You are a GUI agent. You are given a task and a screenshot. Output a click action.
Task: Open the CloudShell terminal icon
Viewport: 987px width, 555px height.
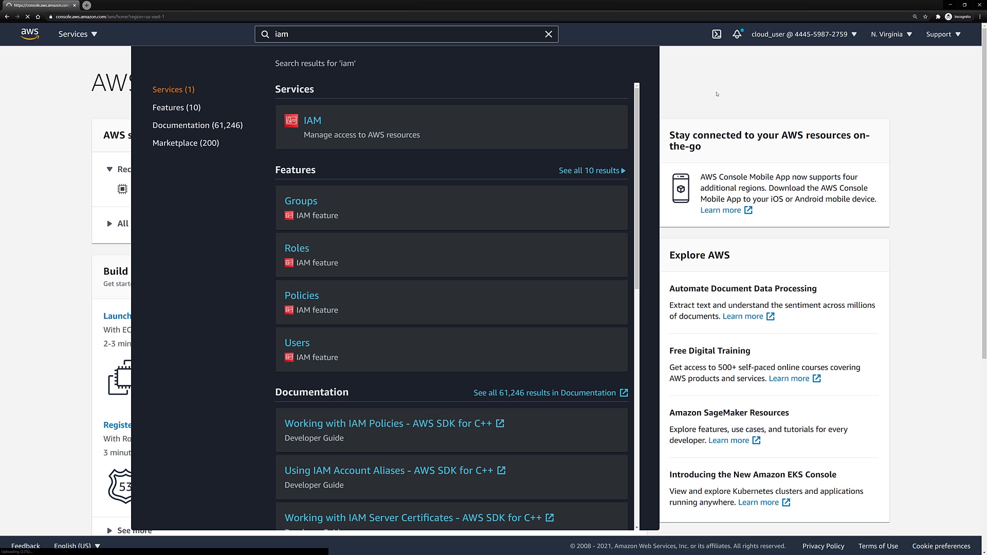(717, 34)
